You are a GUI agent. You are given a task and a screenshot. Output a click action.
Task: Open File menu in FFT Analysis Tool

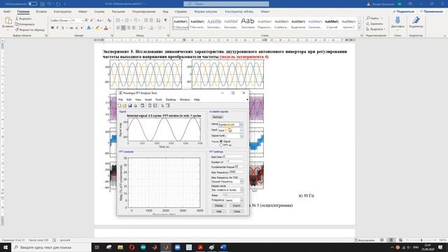point(120,99)
